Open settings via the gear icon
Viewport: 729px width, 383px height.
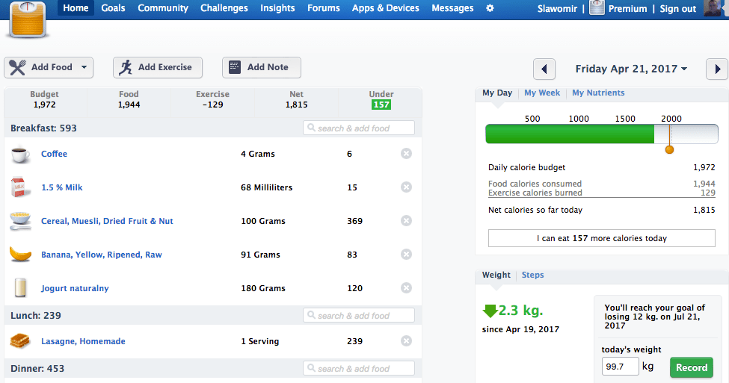(490, 8)
